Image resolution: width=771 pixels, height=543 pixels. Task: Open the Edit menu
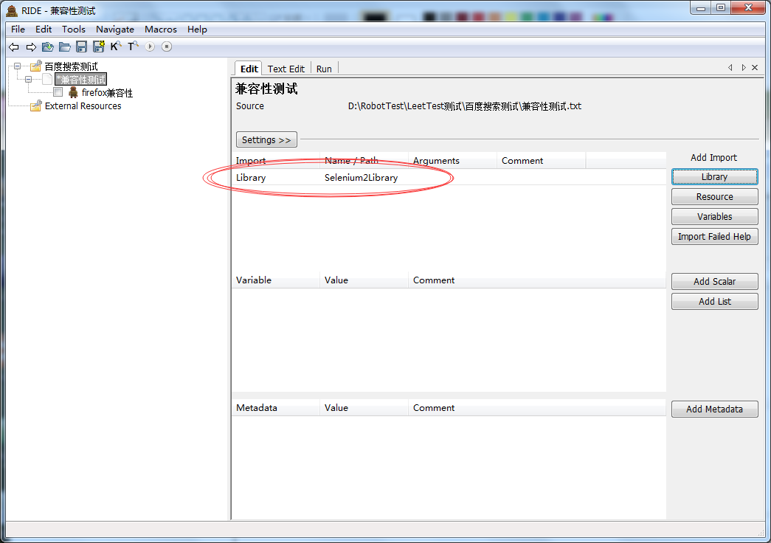(44, 29)
